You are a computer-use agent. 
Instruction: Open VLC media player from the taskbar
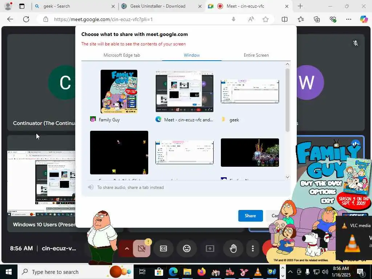258,272
